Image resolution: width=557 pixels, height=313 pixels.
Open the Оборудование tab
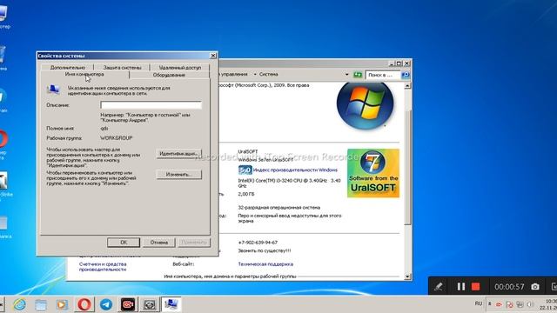pyautogui.click(x=169, y=75)
